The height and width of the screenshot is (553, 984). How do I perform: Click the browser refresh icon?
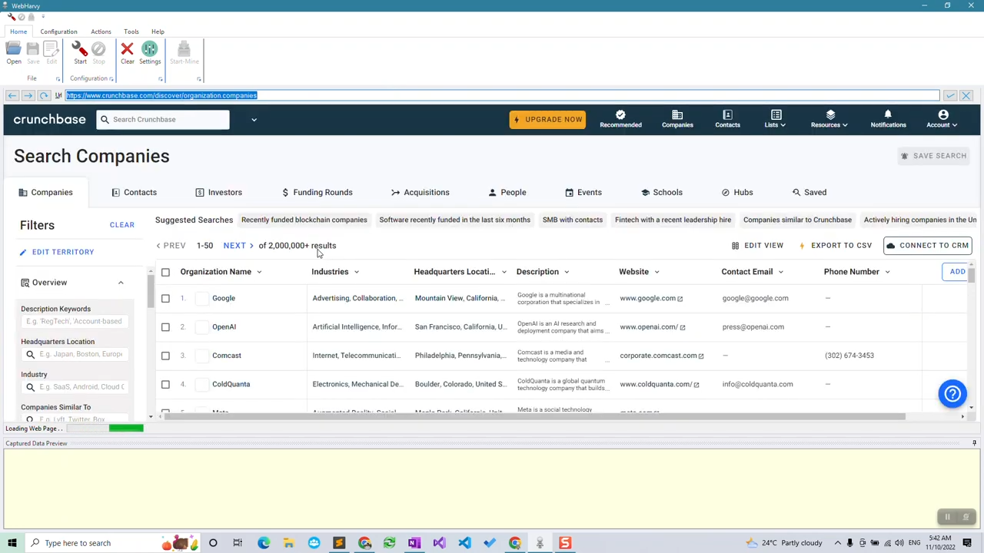(x=44, y=95)
